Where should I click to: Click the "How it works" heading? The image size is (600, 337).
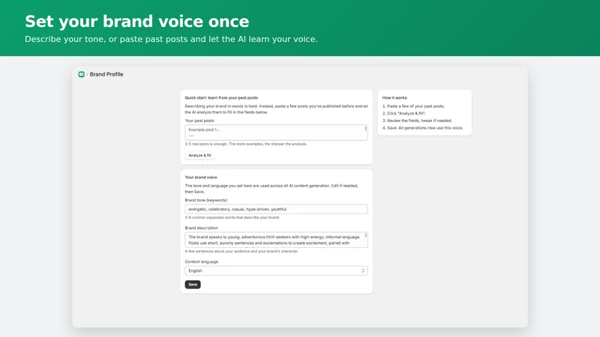(394, 98)
